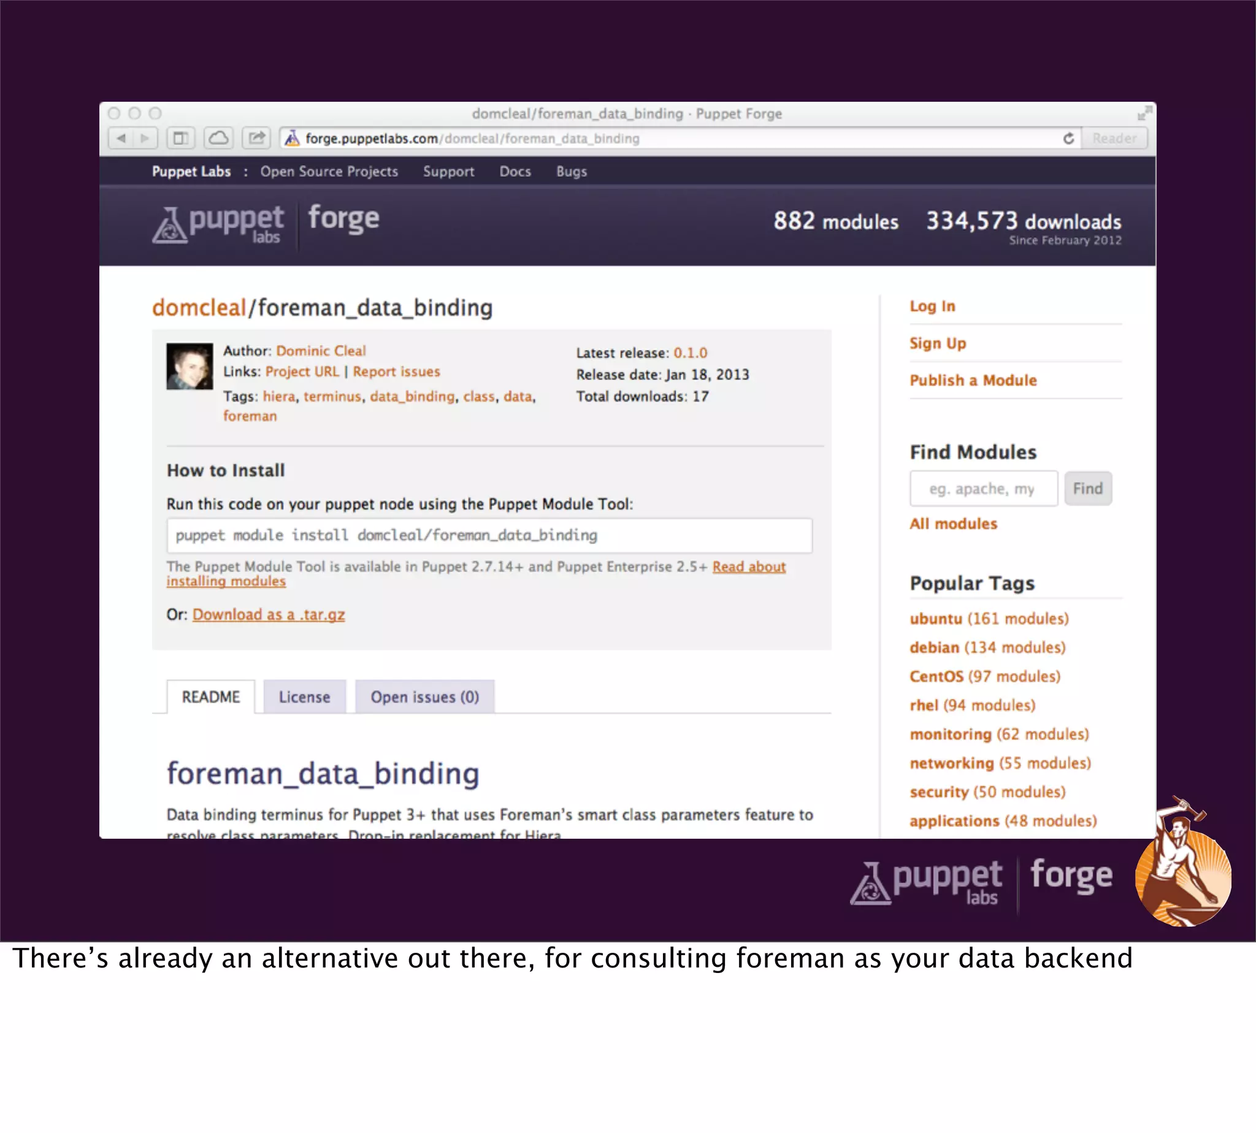Image resolution: width=1256 pixels, height=1133 pixels.
Task: Select the rhel (94 modules) tag
Action: tap(972, 705)
